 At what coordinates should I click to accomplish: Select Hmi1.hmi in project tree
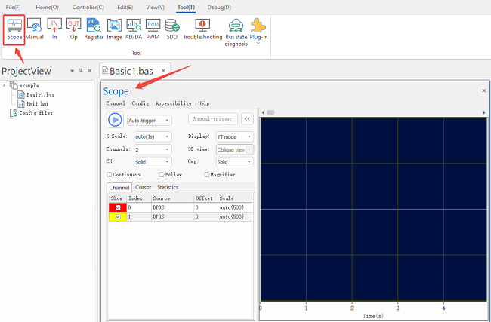click(33, 103)
